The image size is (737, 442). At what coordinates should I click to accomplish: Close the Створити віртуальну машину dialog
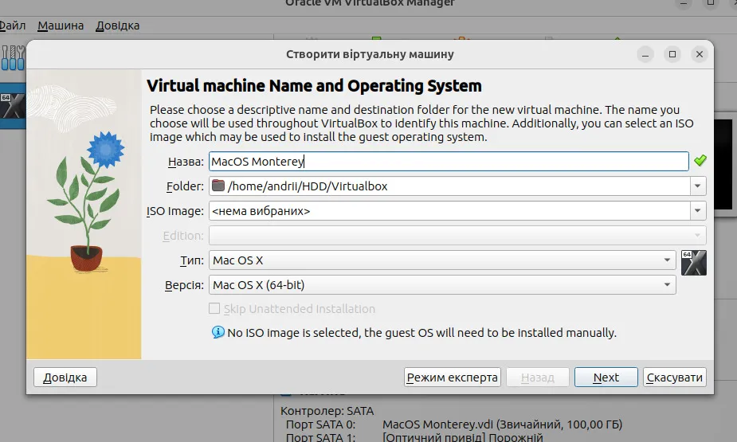click(700, 54)
